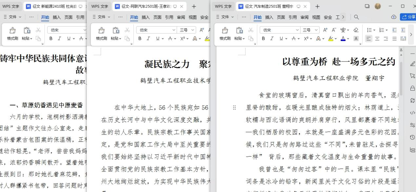Viewport: 416px width, 192px height.
Task: Toggle italic in the middle window
Action: (x=149, y=39)
